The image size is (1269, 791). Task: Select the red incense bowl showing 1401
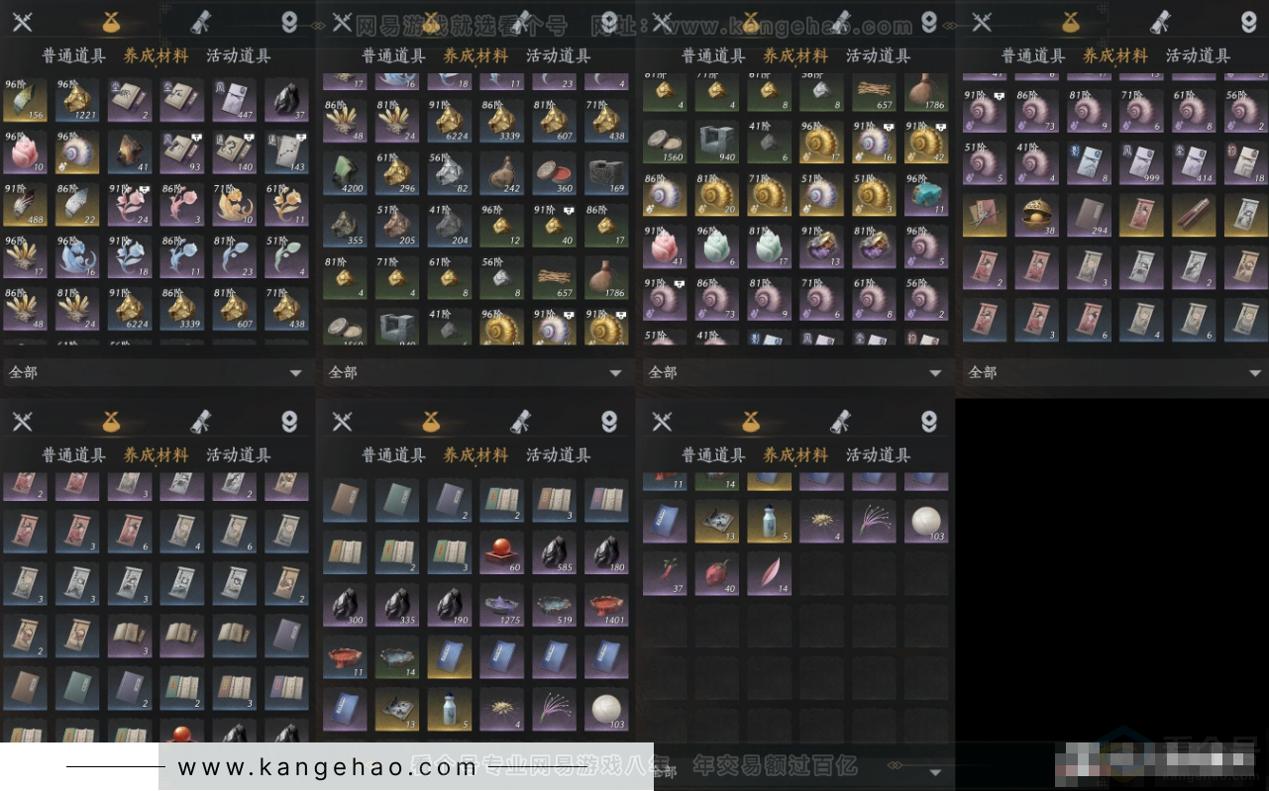pos(607,605)
